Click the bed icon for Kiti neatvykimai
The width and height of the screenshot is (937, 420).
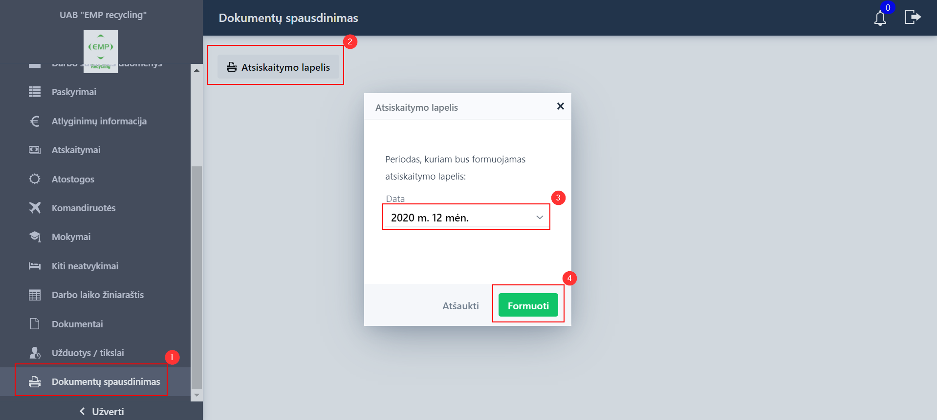click(x=35, y=266)
